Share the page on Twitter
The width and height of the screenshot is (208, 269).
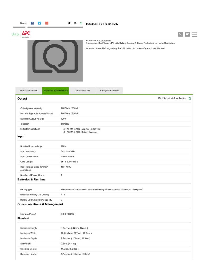tap(39, 23)
